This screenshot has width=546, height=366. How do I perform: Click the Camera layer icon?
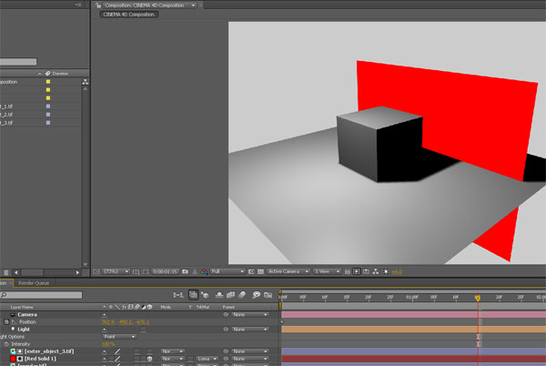pos(13,314)
